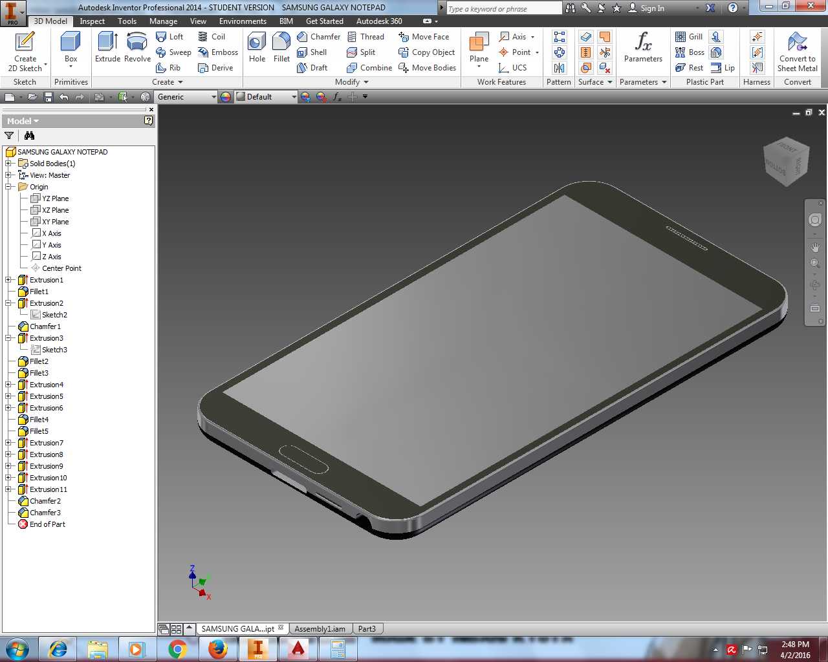
Task: Click the Derive tool
Action: click(x=215, y=68)
